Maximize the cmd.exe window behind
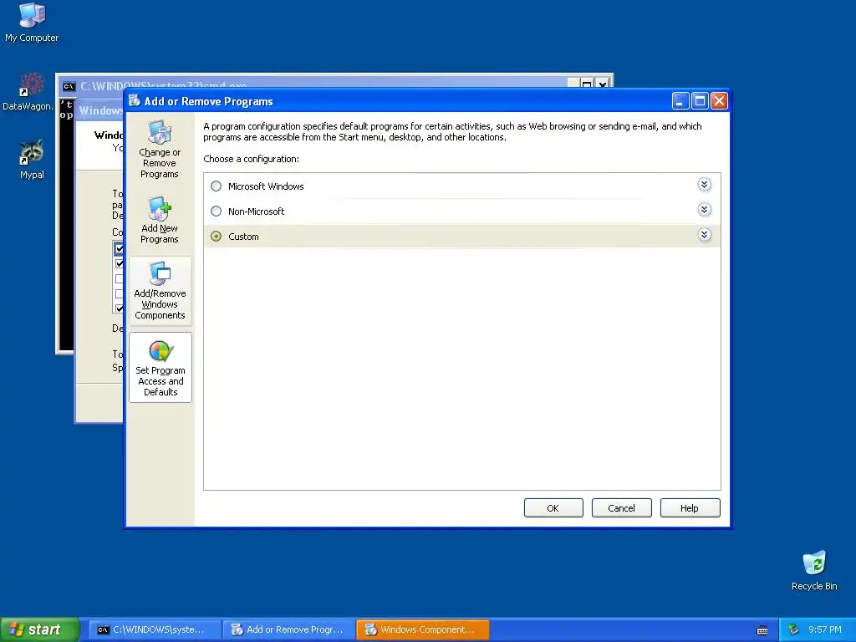The width and height of the screenshot is (856, 642). 586,84
